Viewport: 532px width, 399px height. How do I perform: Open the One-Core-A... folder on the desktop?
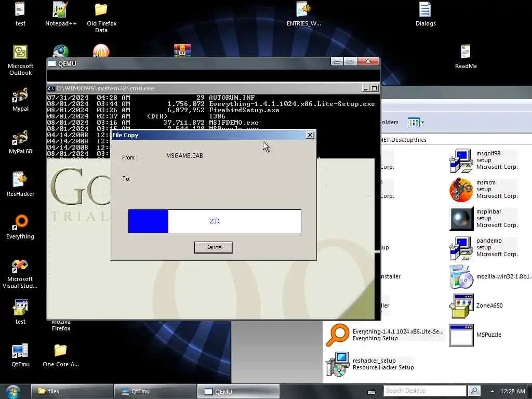(61, 355)
